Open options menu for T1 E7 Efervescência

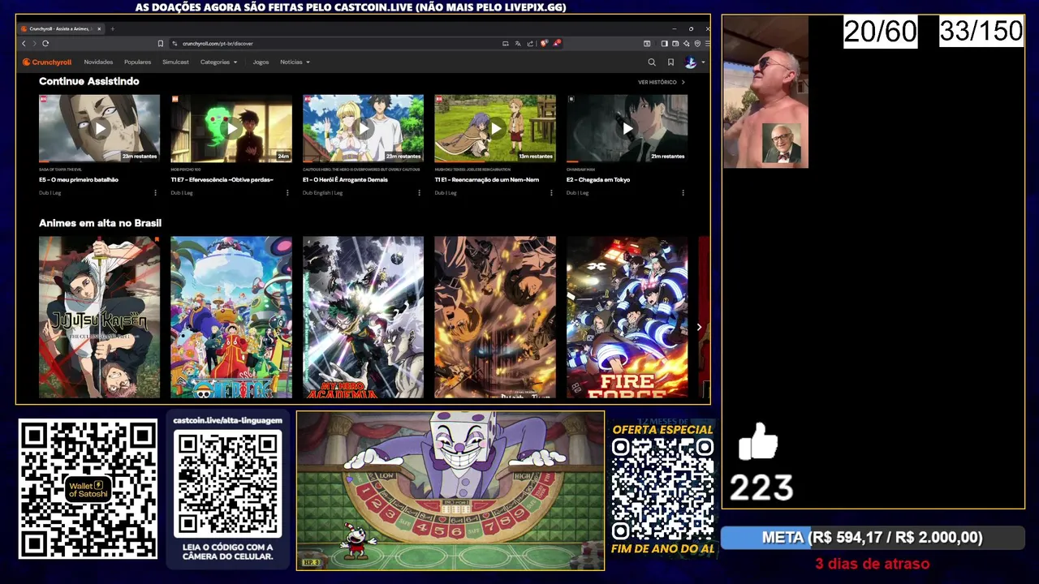point(287,193)
